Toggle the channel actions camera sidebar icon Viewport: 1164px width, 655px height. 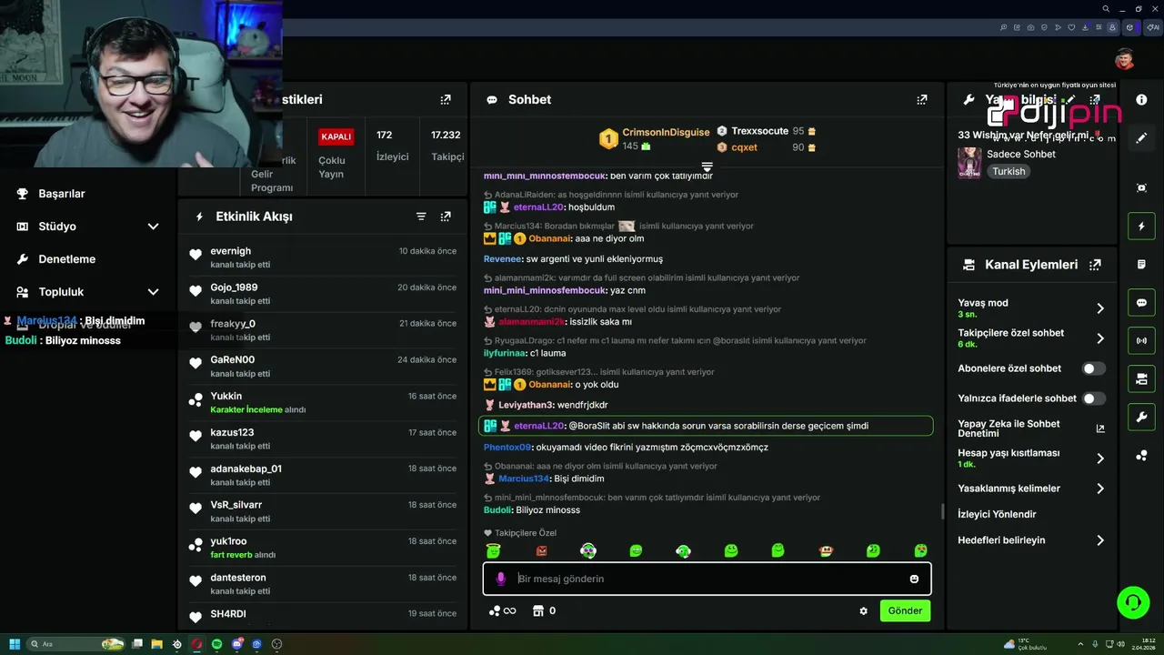tap(1142, 379)
